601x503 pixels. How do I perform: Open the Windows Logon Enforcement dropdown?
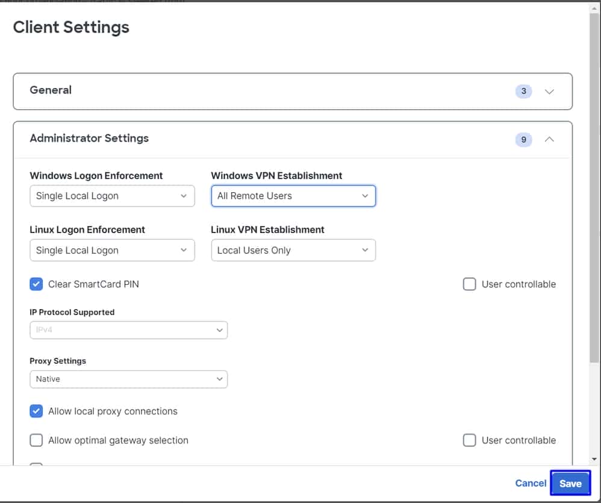(112, 196)
